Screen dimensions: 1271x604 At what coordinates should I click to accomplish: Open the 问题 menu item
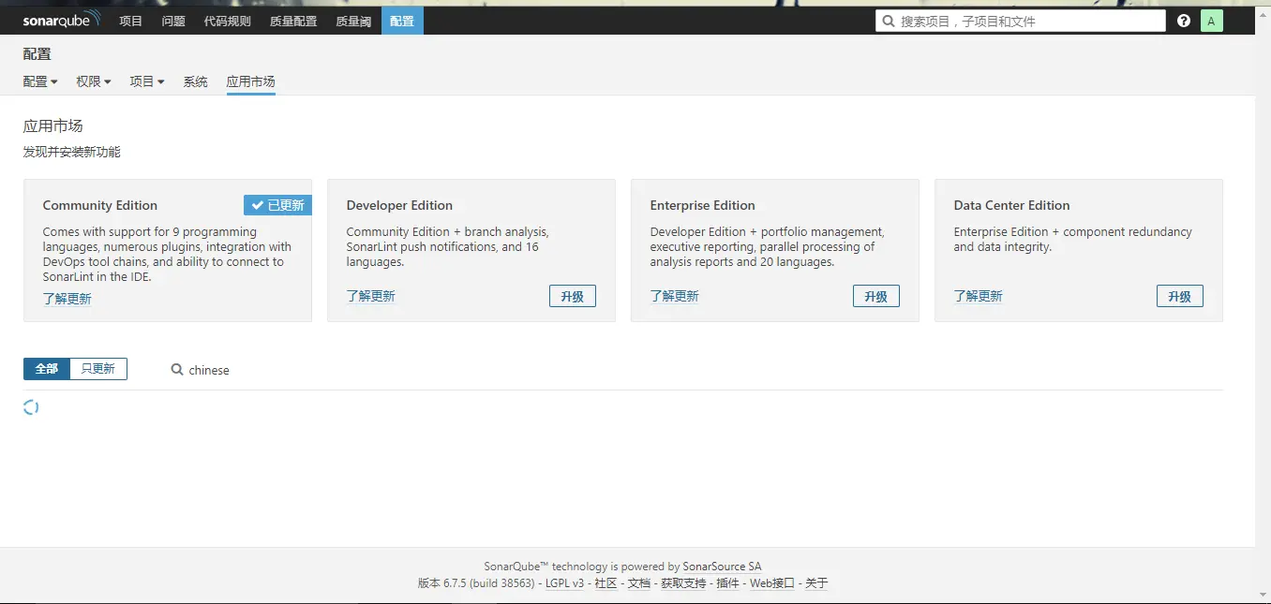click(172, 20)
